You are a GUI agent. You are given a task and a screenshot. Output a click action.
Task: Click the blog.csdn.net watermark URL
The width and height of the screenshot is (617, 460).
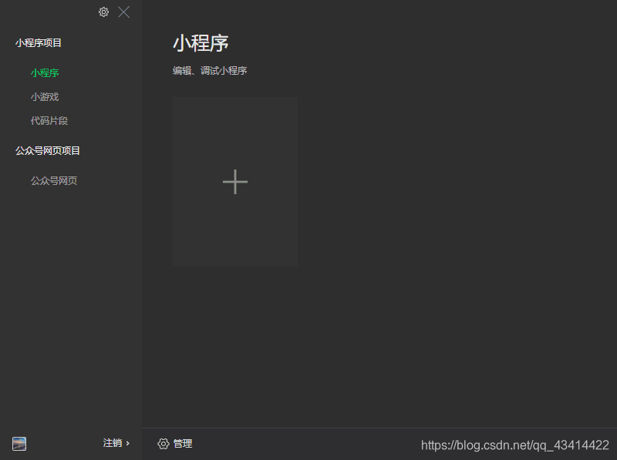(515, 445)
